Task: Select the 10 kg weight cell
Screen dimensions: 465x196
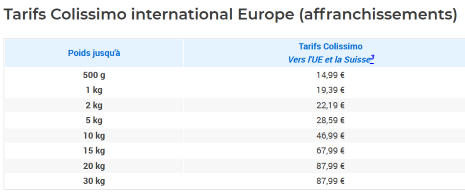Action: pyautogui.click(x=94, y=135)
